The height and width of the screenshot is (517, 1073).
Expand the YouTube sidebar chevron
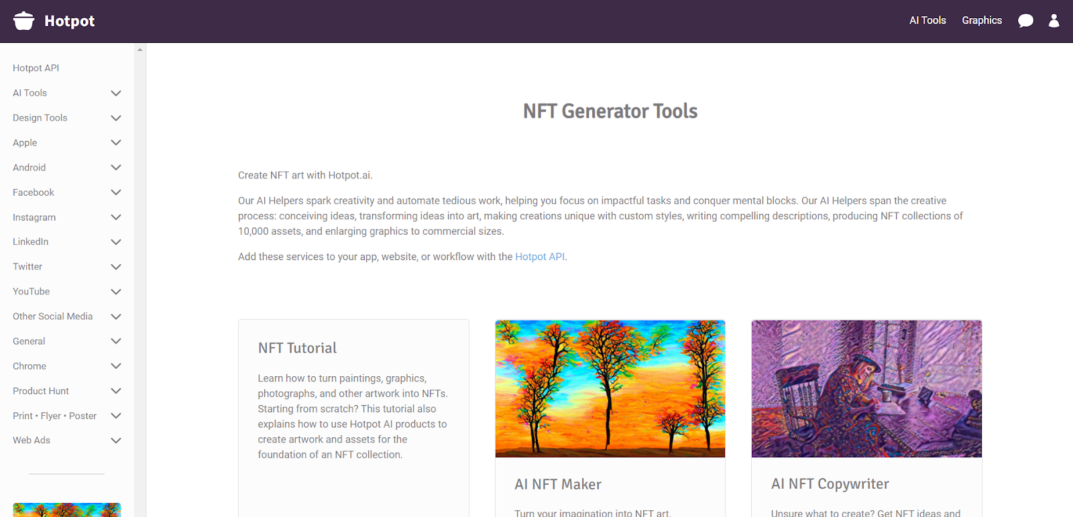click(116, 292)
